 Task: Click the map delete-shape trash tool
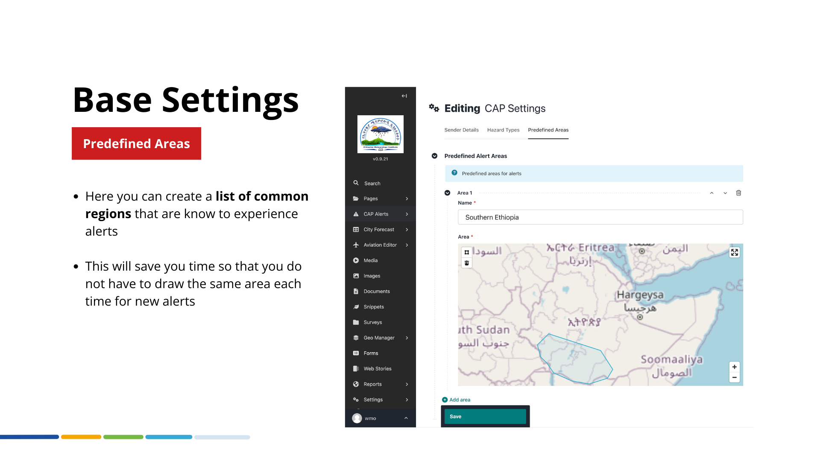[x=467, y=263]
